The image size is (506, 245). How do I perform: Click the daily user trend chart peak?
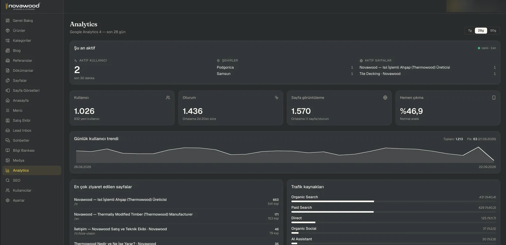pos(478,147)
